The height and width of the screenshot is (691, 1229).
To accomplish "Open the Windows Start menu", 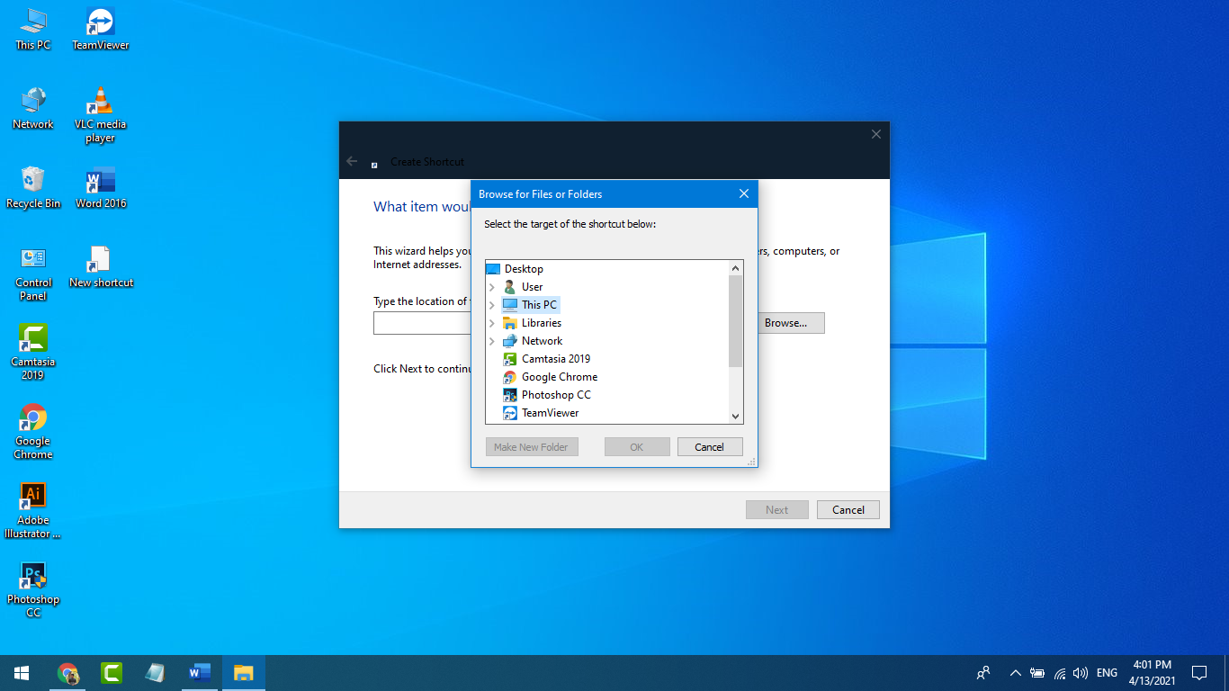I will (22, 672).
